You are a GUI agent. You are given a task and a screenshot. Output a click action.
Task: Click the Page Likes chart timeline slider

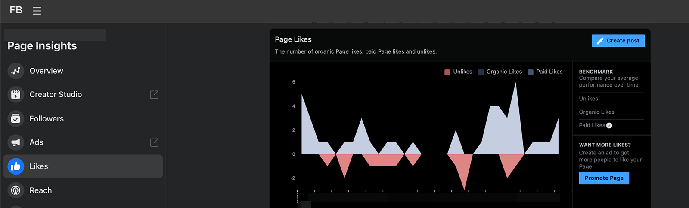[x=434, y=197]
